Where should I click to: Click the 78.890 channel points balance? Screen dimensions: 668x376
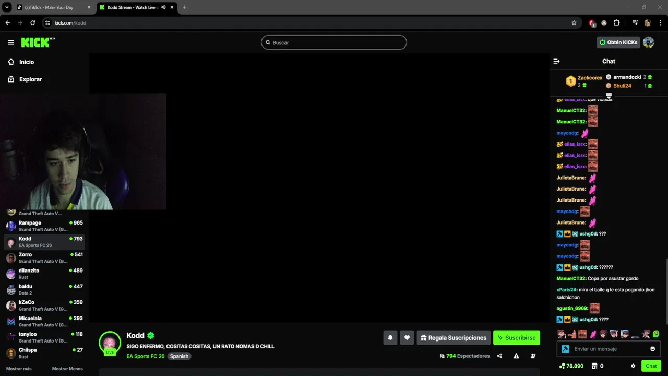(571, 366)
